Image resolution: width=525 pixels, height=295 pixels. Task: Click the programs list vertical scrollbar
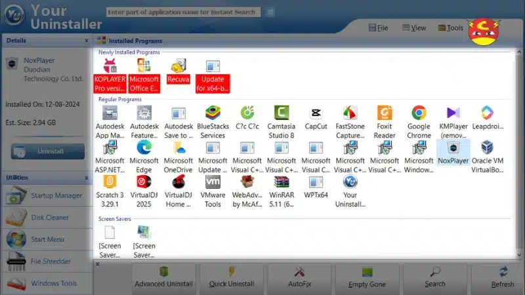coord(519,153)
